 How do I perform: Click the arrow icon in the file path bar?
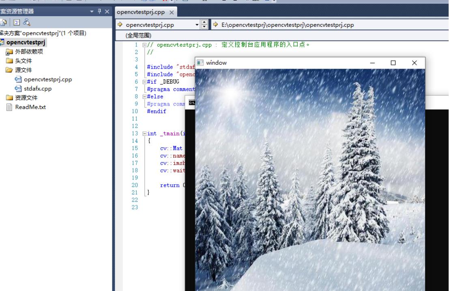pyautogui.click(x=216, y=25)
